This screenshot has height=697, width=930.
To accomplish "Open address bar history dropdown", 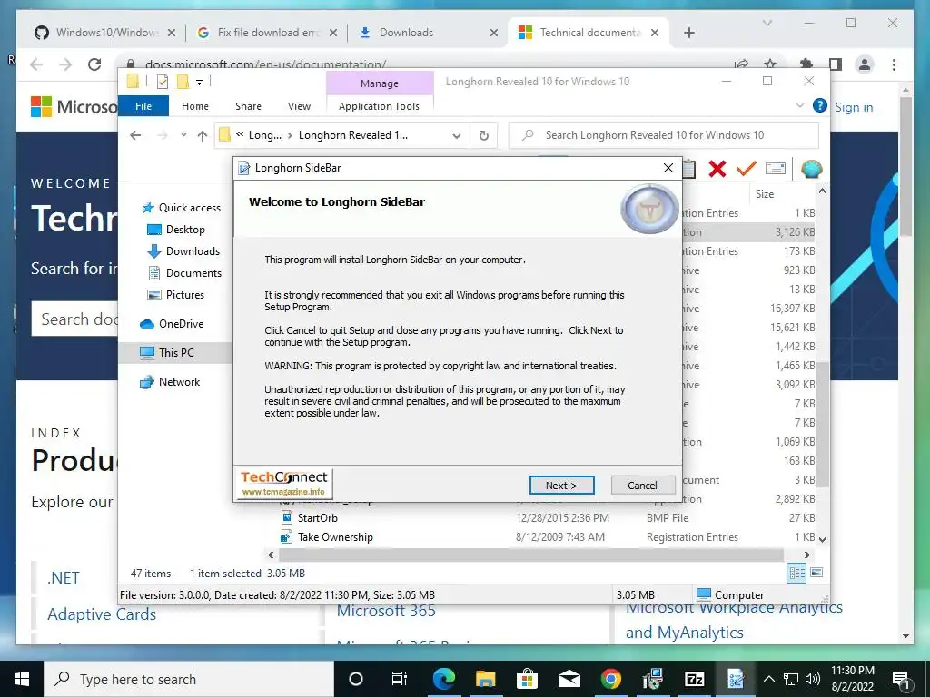I will [x=456, y=136].
